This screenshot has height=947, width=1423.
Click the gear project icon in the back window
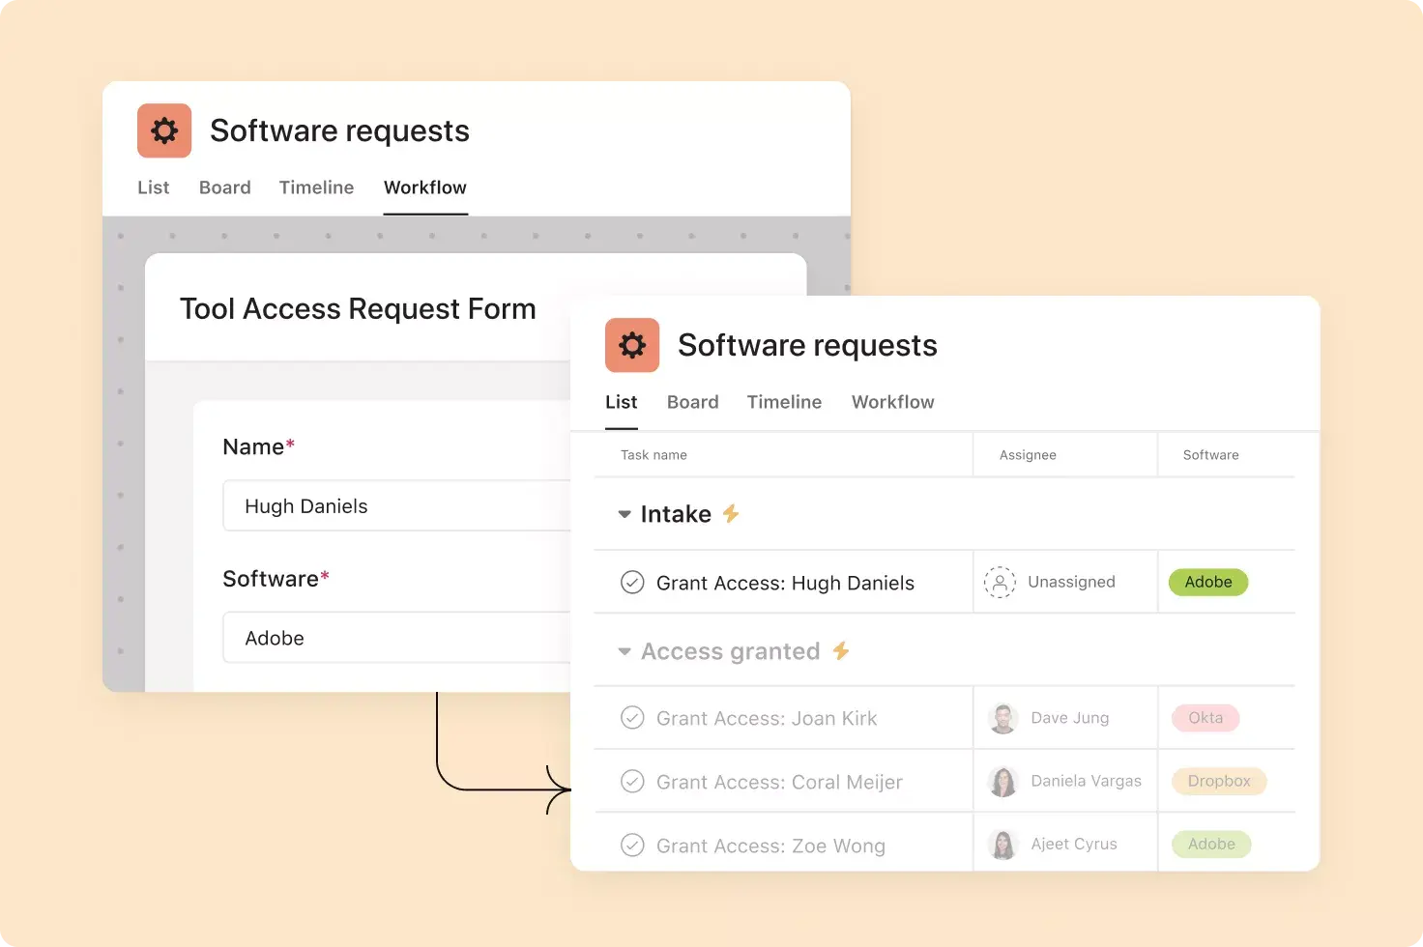[x=164, y=130]
